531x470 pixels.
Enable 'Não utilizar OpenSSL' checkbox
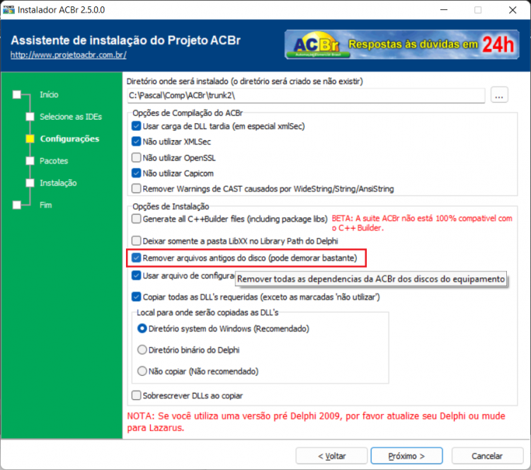[136, 158]
